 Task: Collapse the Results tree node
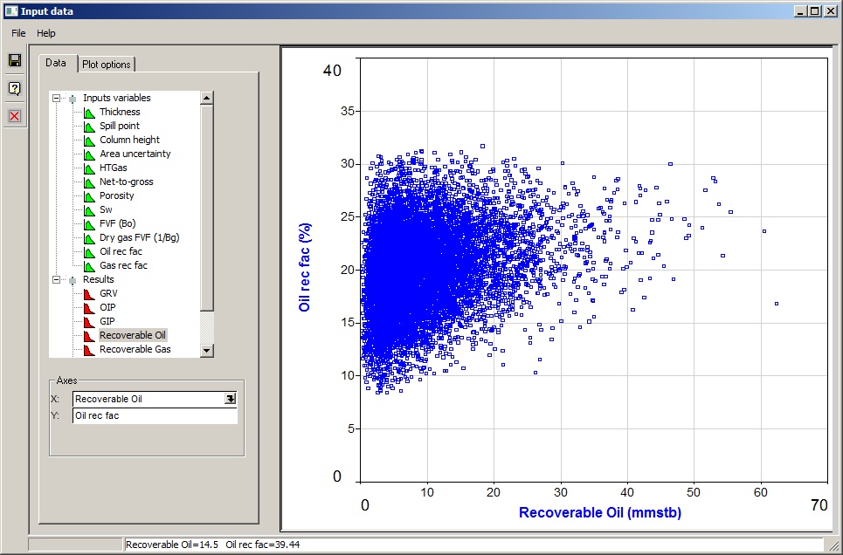(x=57, y=280)
